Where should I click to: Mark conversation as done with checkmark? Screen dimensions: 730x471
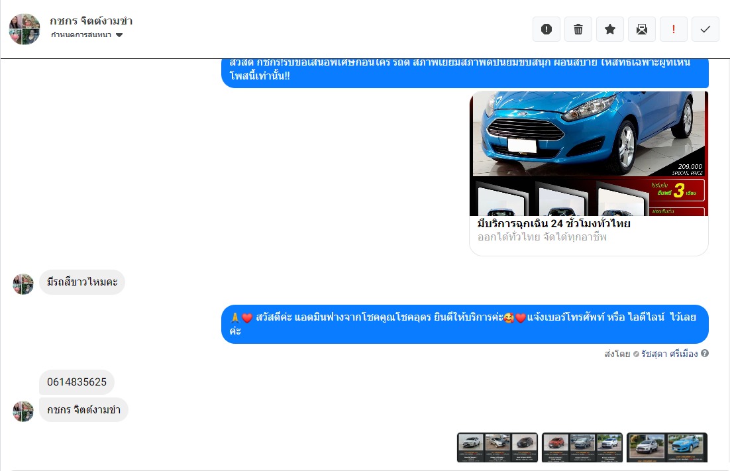pyautogui.click(x=705, y=29)
